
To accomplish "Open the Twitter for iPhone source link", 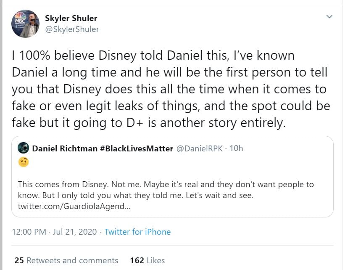I will [137, 232].
